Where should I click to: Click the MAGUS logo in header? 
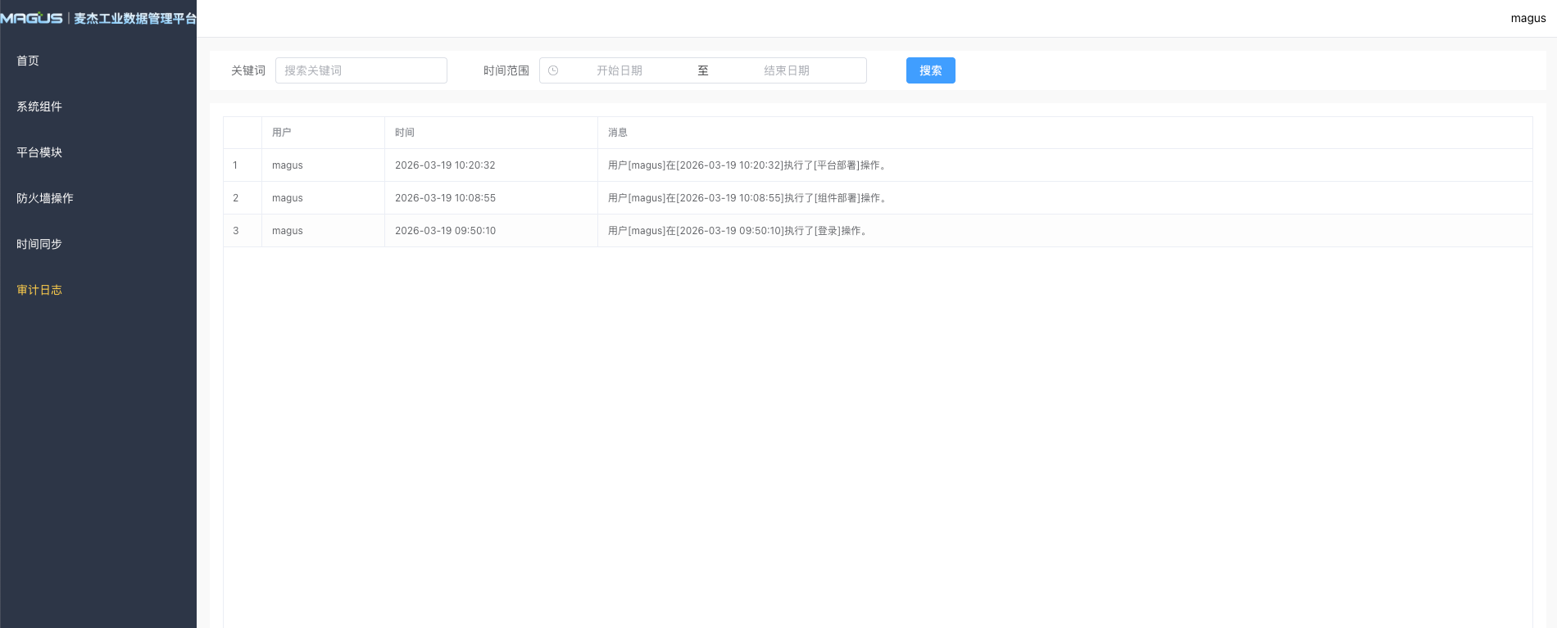point(33,18)
